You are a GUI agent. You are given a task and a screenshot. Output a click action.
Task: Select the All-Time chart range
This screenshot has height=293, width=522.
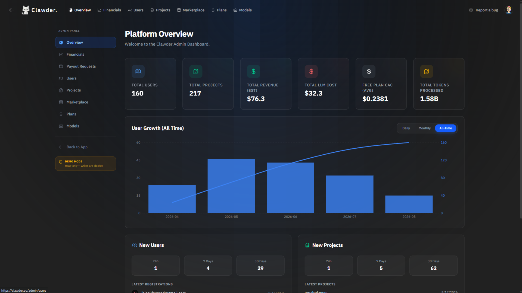point(446,128)
